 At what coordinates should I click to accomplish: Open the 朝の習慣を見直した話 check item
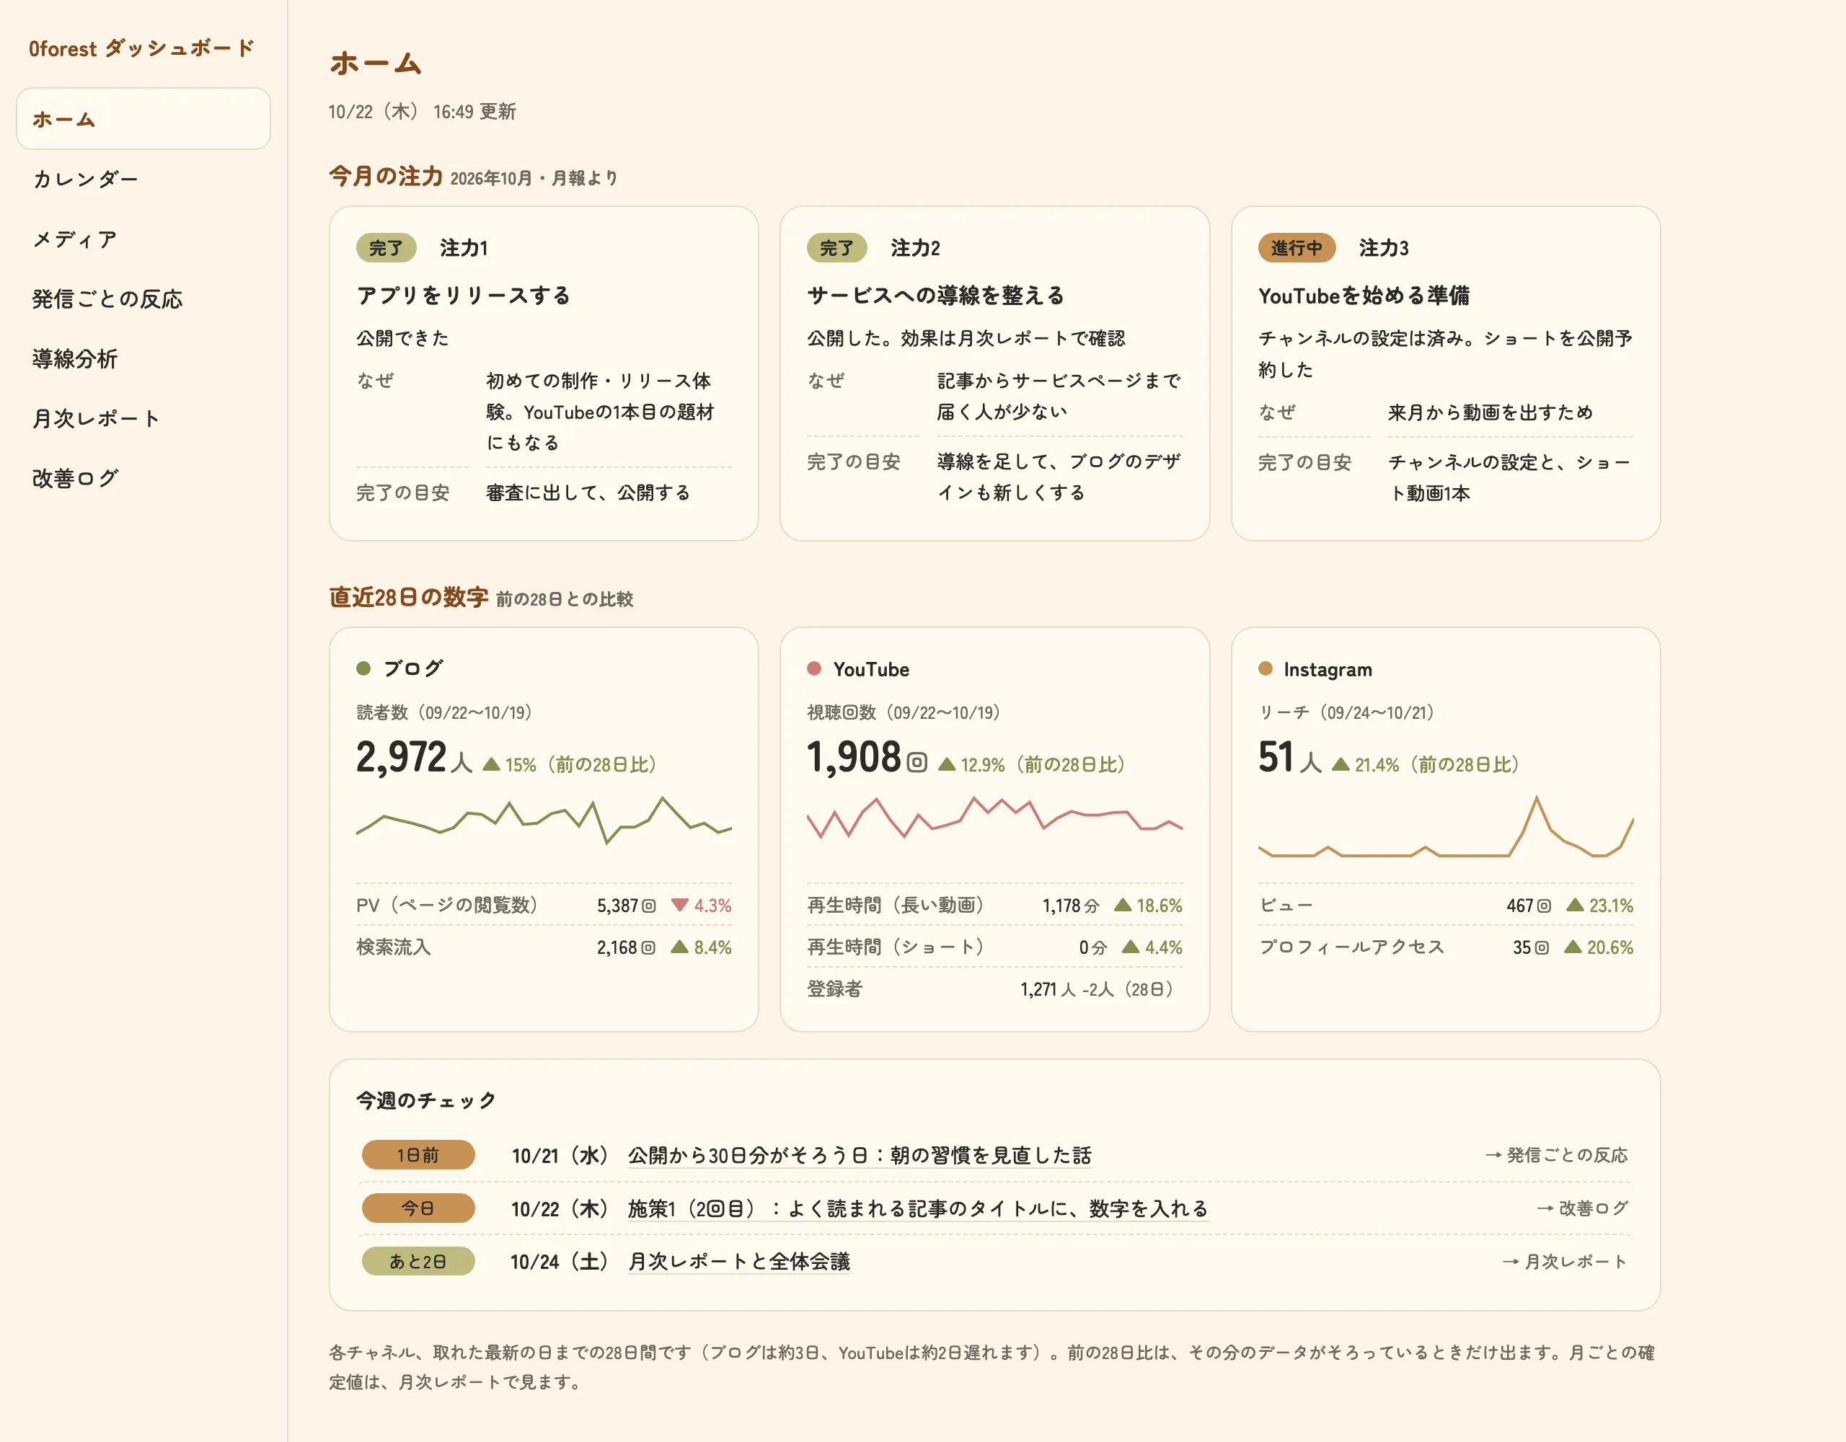(860, 1156)
